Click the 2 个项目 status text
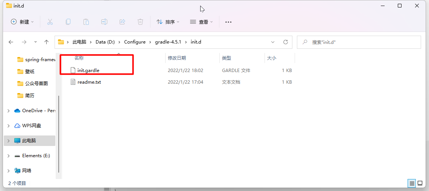429x191 pixels. point(17,183)
